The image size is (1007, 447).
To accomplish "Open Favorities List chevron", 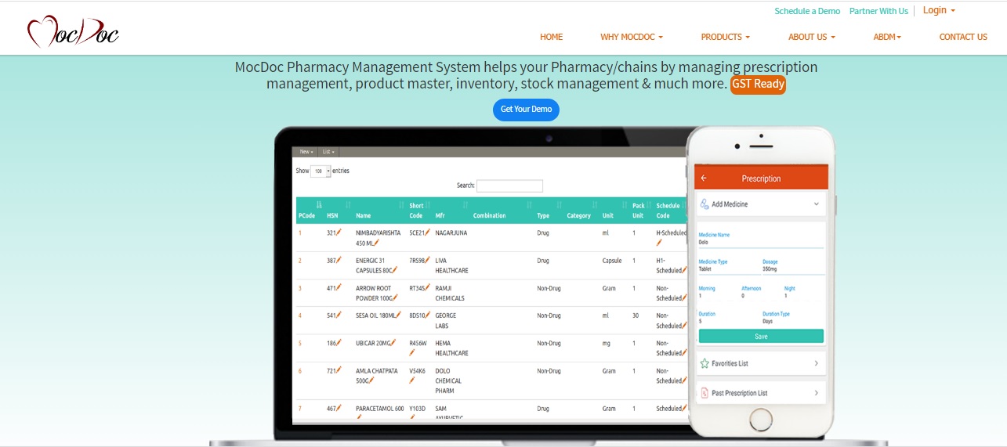I will click(816, 364).
